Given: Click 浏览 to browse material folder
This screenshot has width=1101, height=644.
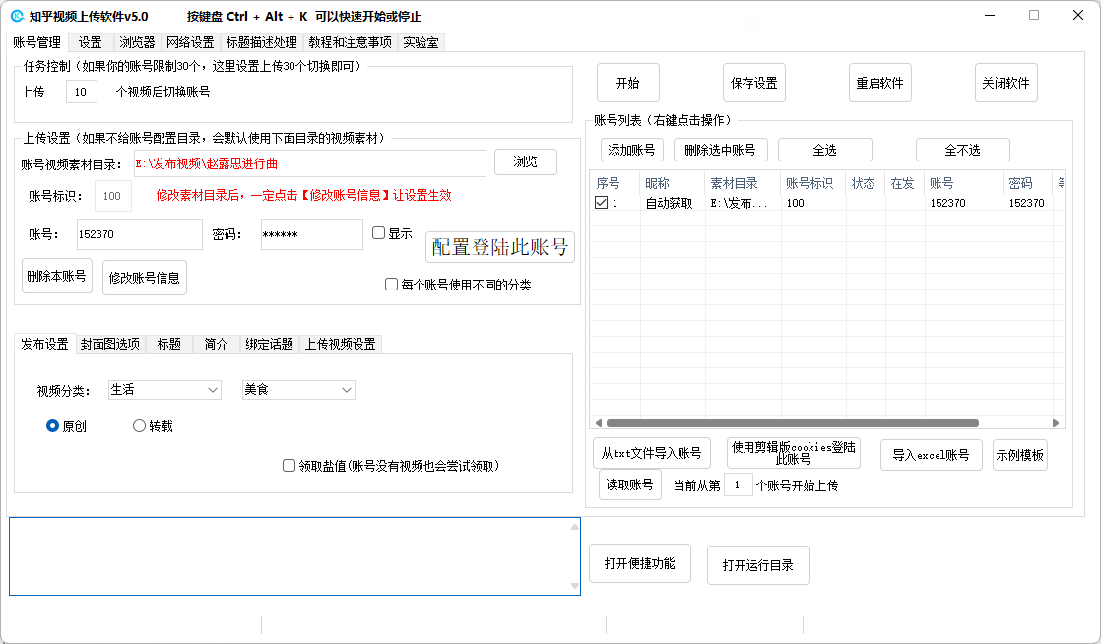Looking at the screenshot, I should coord(525,161).
